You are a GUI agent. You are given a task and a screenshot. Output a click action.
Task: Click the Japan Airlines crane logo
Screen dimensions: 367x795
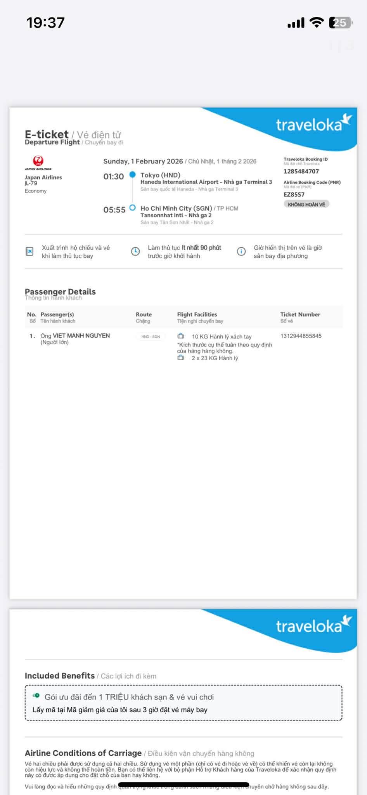point(38,161)
